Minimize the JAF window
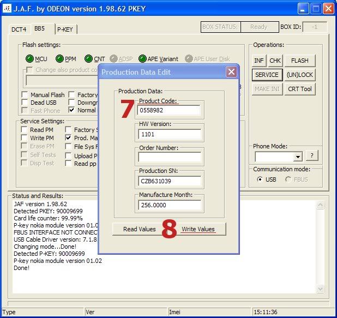337x318 pixels. point(303,9)
